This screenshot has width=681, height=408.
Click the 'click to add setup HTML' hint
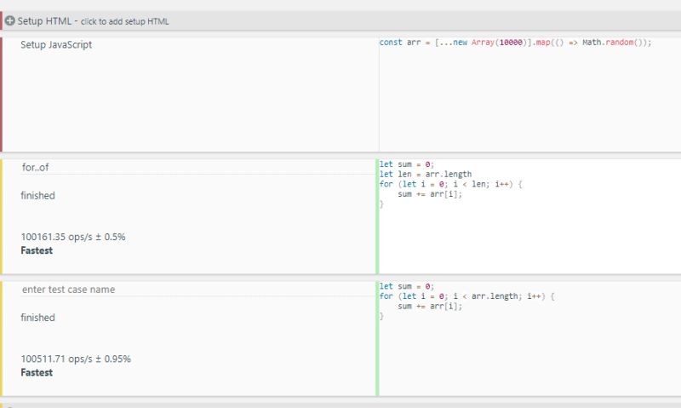pos(124,21)
